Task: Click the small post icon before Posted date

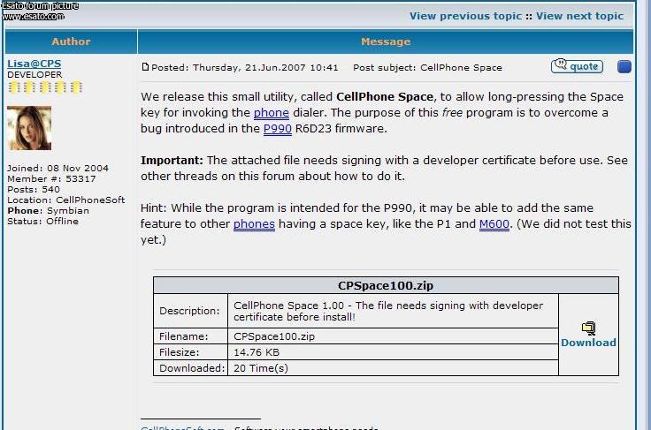Action: pyautogui.click(x=146, y=67)
